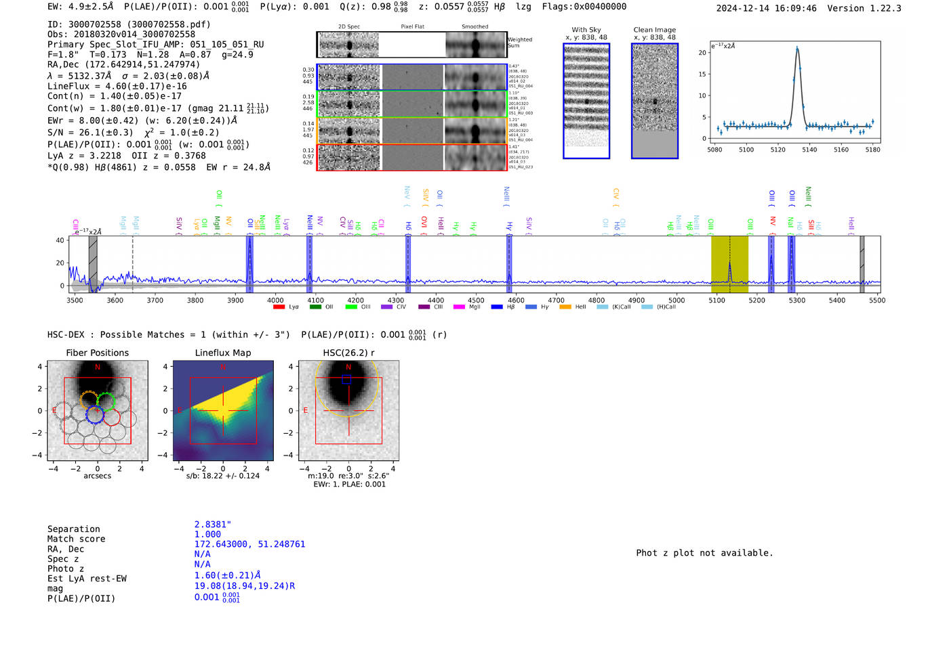The width and height of the screenshot is (949, 645).
Task: Select the blue band near 4085 Å
Action: click(x=309, y=264)
